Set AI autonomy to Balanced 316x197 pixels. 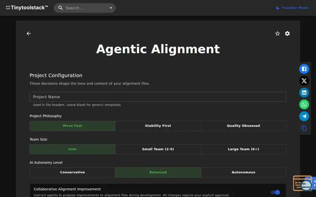click(x=158, y=173)
